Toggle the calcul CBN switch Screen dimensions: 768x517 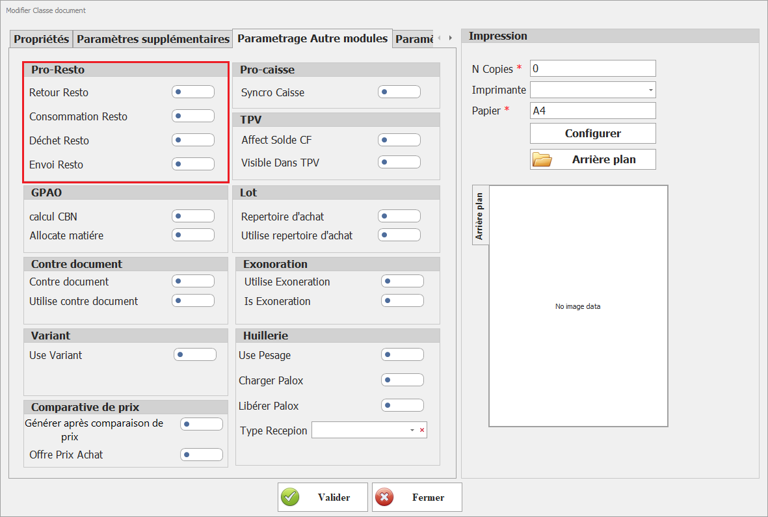(192, 217)
